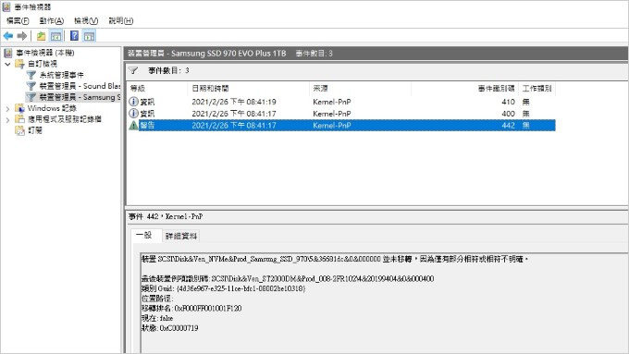Screen dimensions: 629x354
Task: Collapse the 自訂檢視 tree node
Action: click(x=7, y=64)
